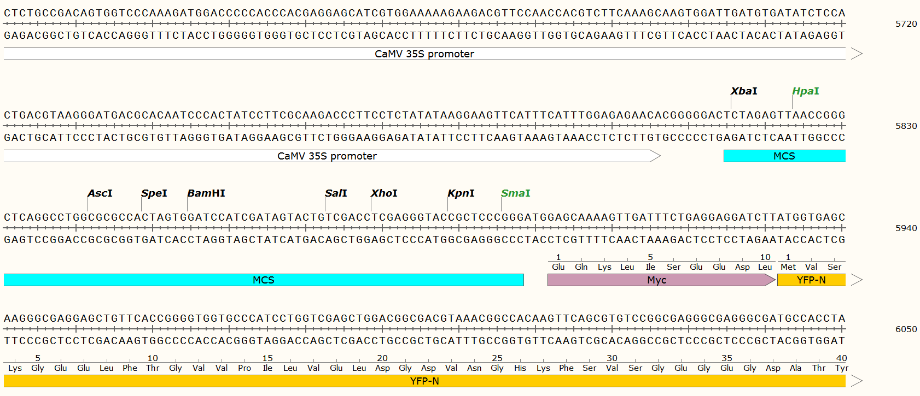This screenshot has width=920, height=396.
Task: Select the Met start codon of YFP-N
Action: tap(788, 267)
